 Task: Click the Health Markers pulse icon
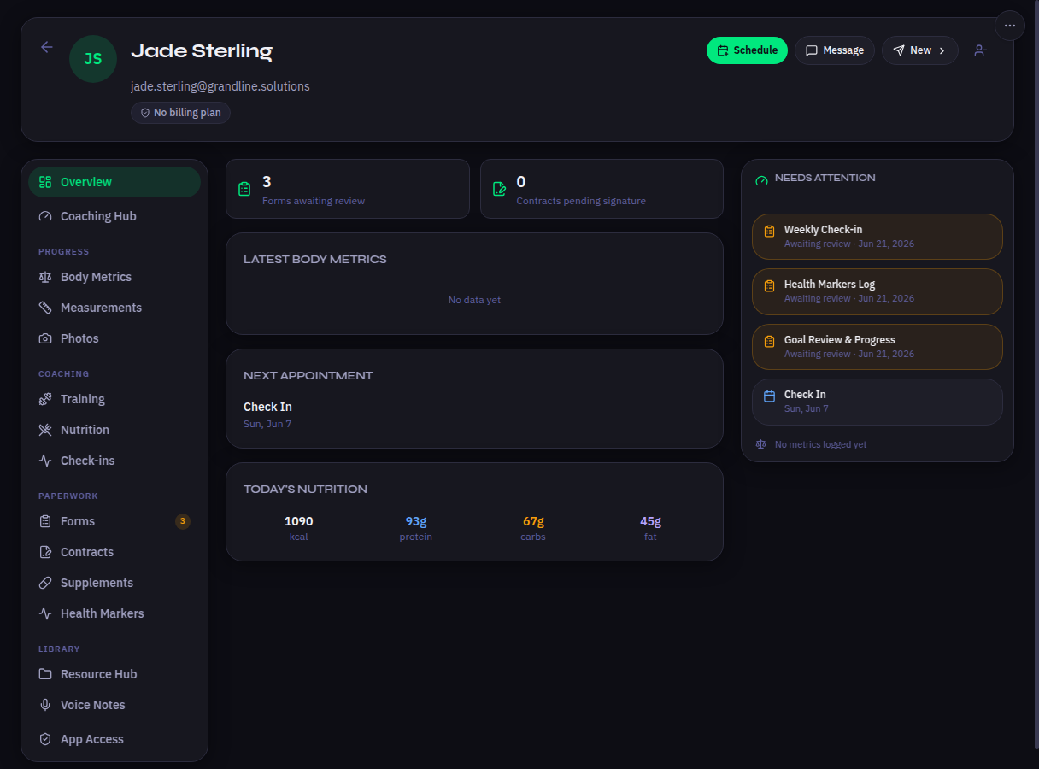(45, 613)
